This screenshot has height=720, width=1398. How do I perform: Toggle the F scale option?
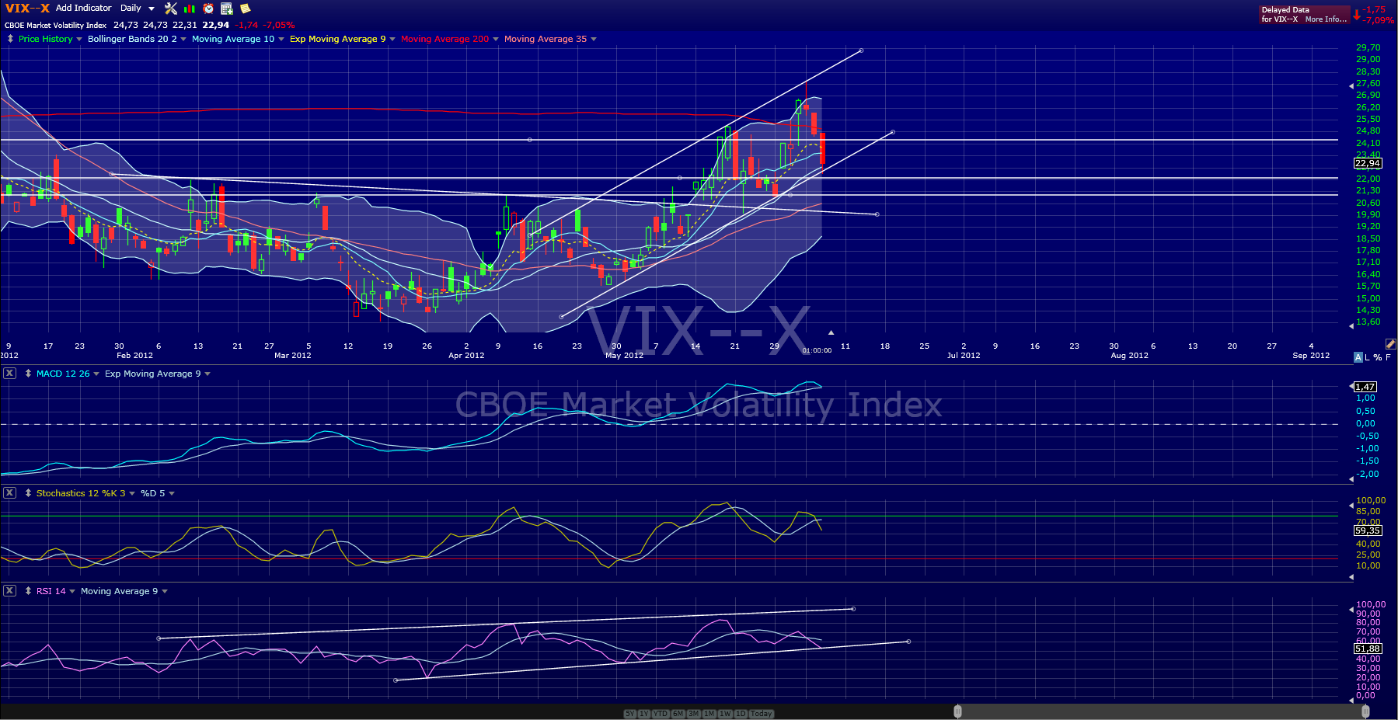[x=1389, y=357]
